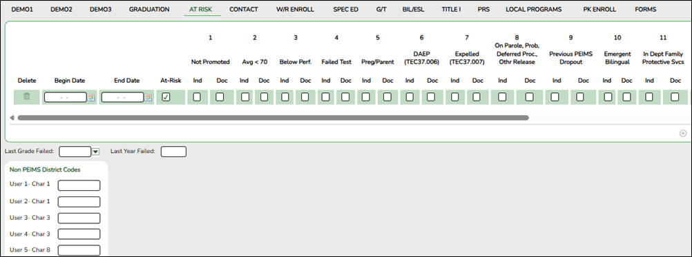This screenshot has height=257, width=692.
Task: Check Below Perf. Doc checkbox
Action: tap(305, 97)
